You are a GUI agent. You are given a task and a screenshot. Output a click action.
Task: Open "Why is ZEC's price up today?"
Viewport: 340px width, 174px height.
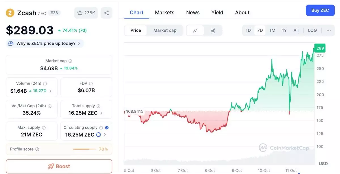point(45,43)
